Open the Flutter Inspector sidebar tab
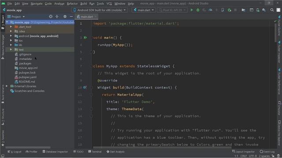 (279, 52)
